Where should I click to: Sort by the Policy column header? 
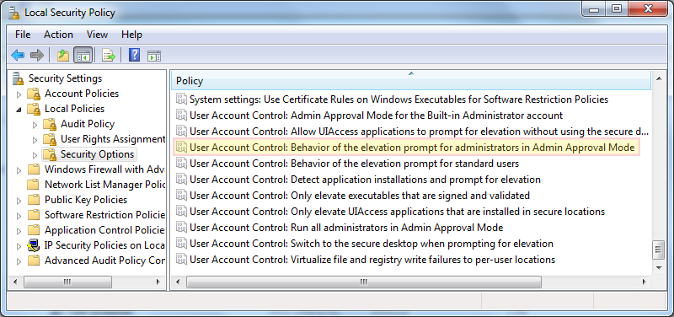[x=411, y=80]
